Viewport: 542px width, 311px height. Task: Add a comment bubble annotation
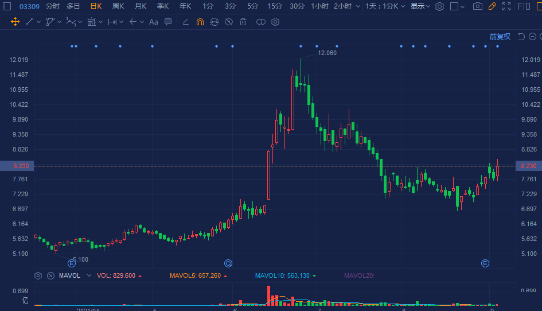168,22
